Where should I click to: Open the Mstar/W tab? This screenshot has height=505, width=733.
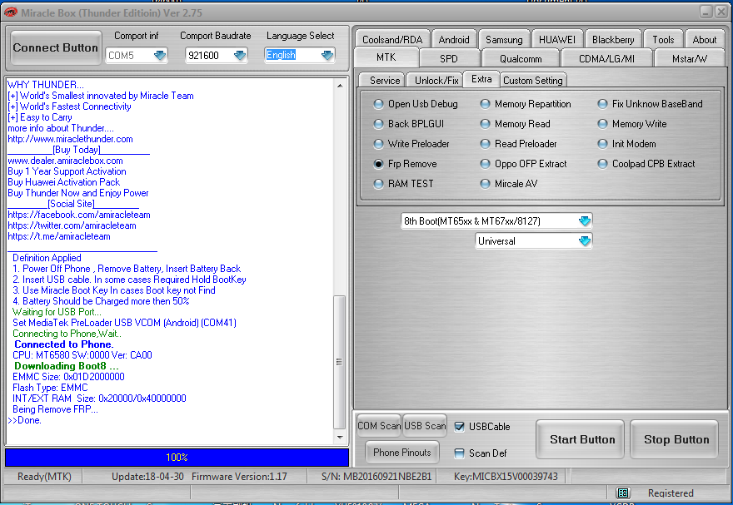pos(690,59)
